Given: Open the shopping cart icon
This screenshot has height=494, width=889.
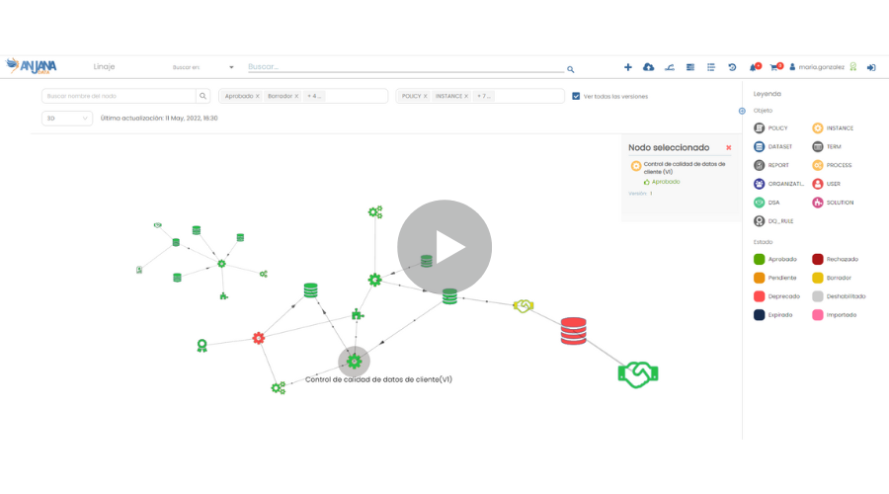Looking at the screenshot, I should click(774, 67).
